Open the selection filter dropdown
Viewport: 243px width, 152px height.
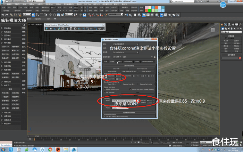[x=27, y=15]
